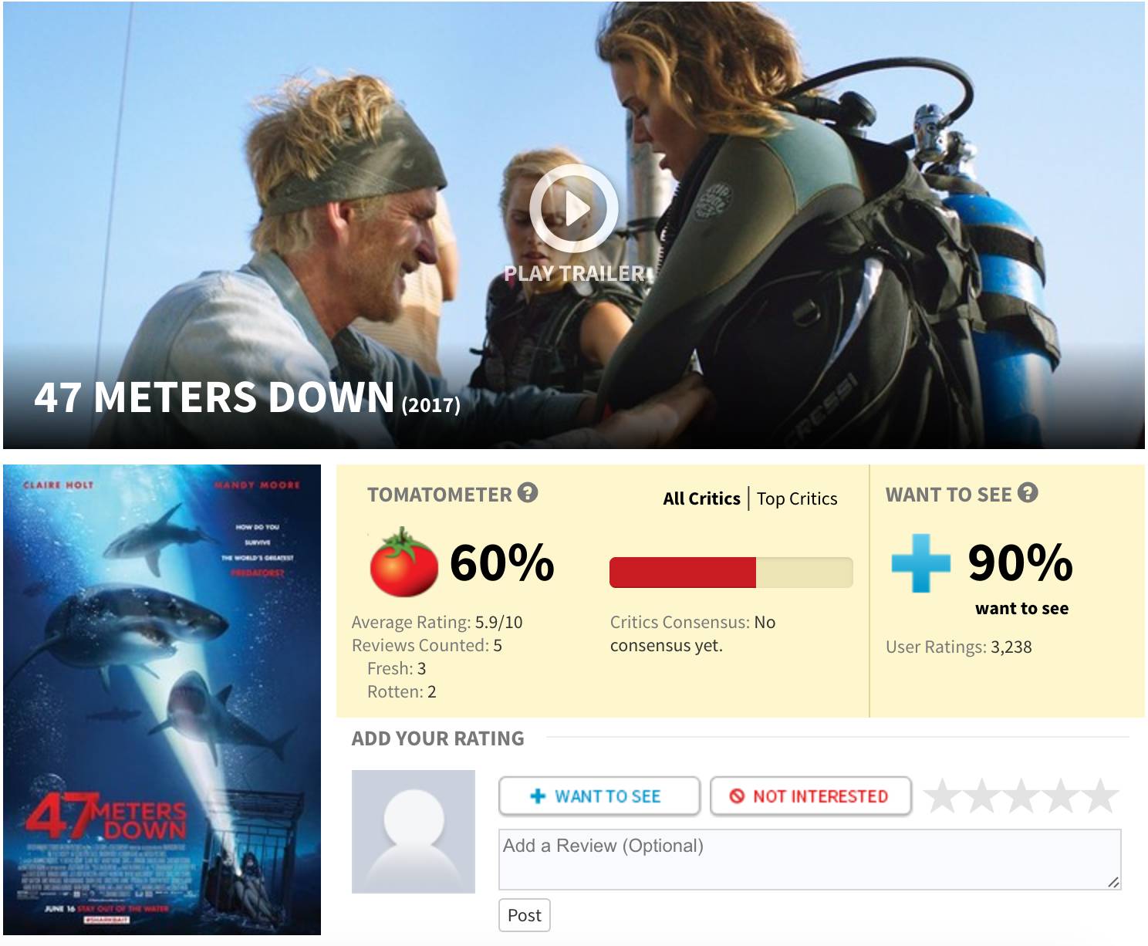Open the 47 Meters Down poster image
Viewport: 1148px width, 946px height.
(162, 700)
